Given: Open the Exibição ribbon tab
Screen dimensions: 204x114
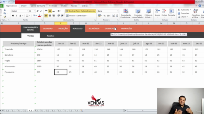Looking at the screenshot, I should [x=85, y=6].
